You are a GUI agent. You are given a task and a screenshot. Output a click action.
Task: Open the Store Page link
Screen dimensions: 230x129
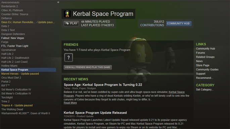click(x=202, y=65)
